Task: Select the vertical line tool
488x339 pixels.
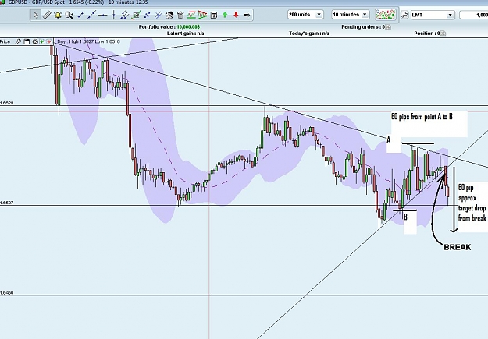Action: pyautogui.click(x=113, y=15)
